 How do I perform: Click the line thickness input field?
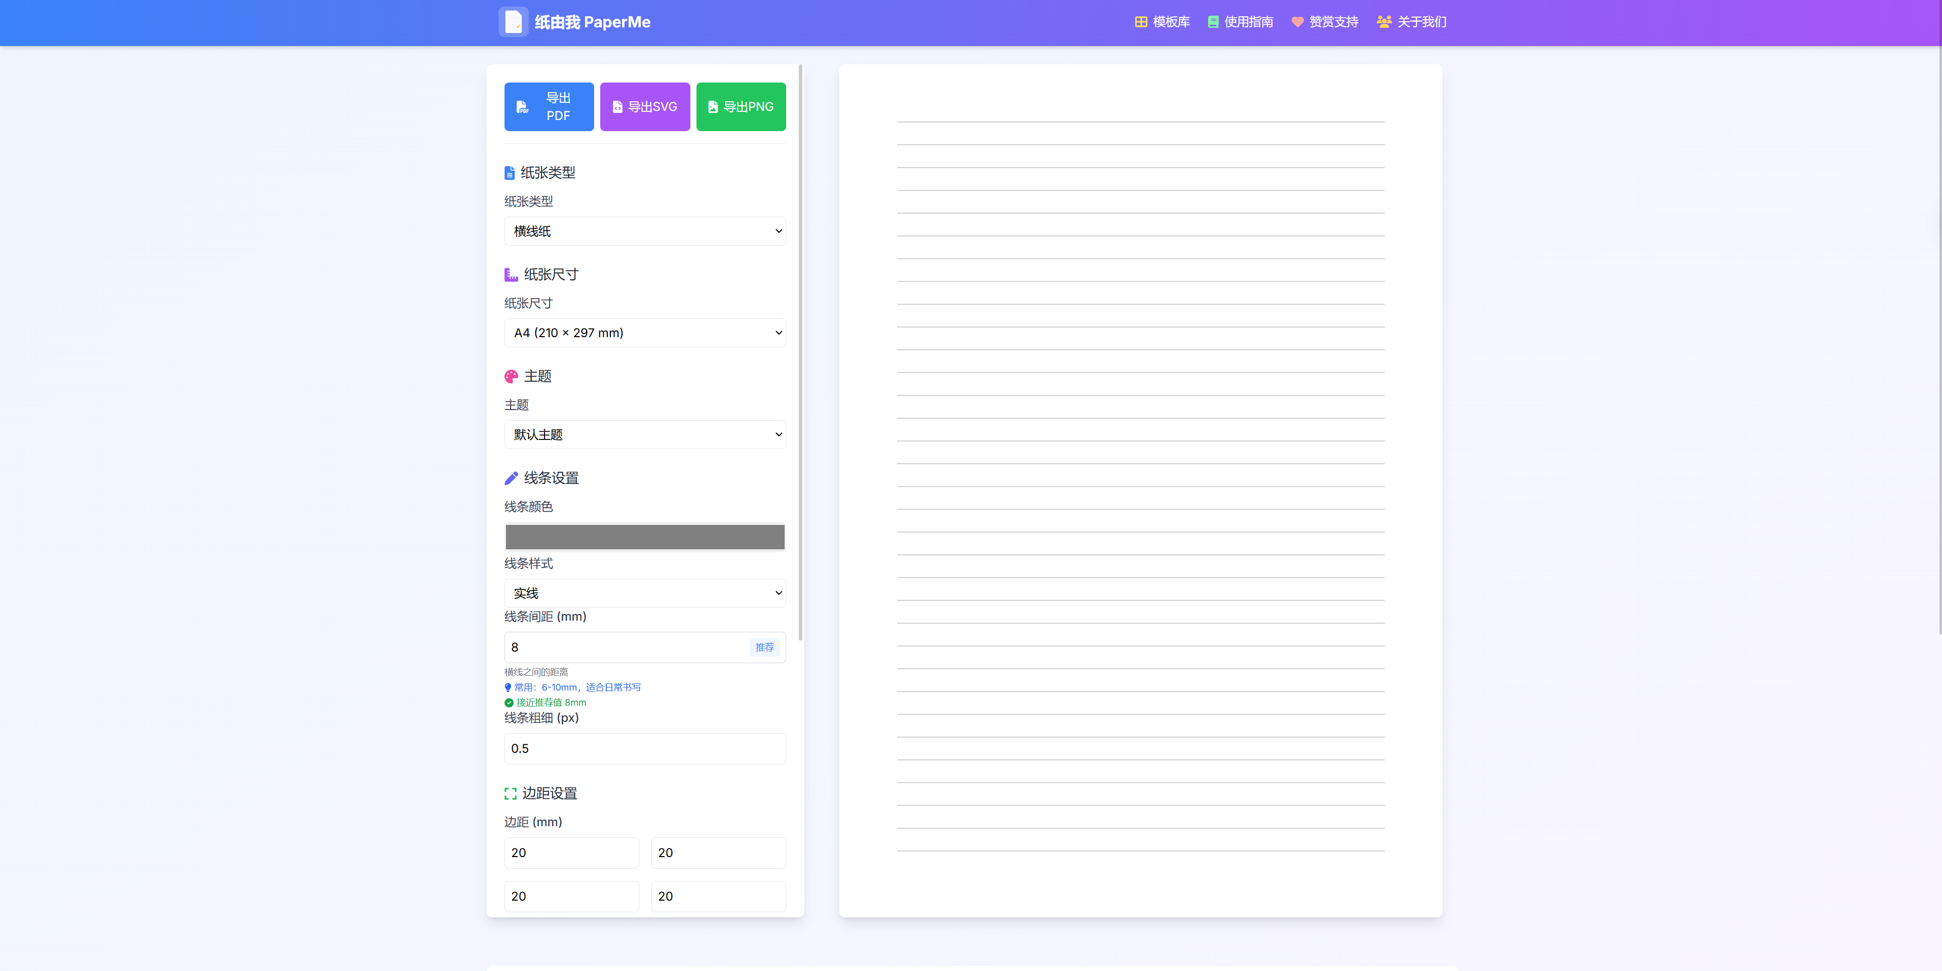(645, 749)
